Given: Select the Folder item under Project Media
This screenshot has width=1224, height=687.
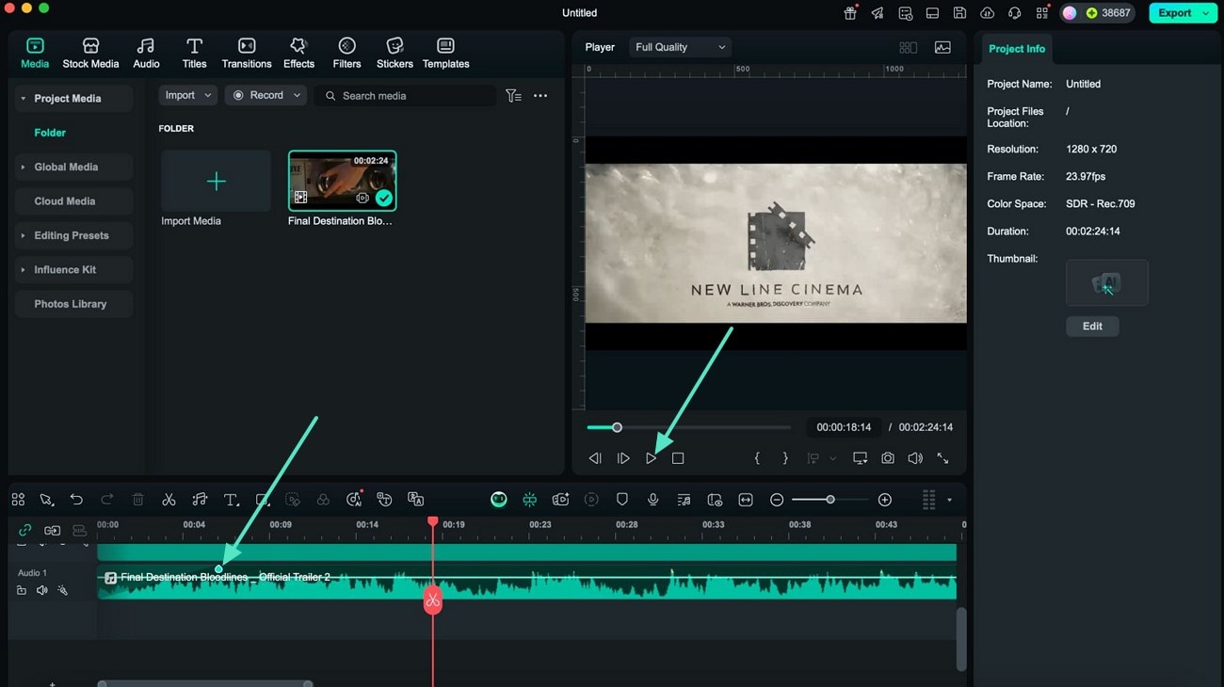Looking at the screenshot, I should (x=50, y=133).
